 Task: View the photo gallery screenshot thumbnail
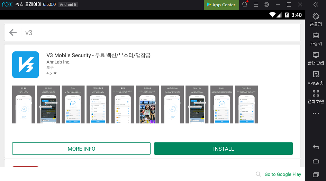point(147,104)
